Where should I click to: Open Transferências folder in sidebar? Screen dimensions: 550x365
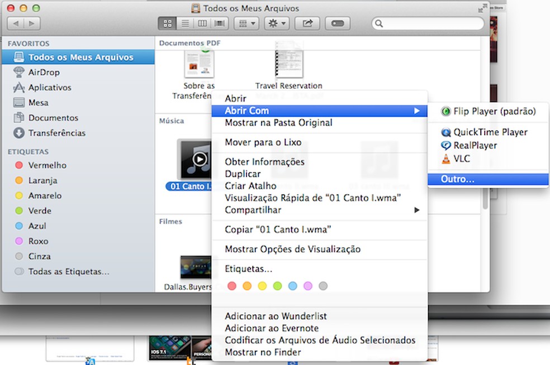pyautogui.click(x=57, y=133)
